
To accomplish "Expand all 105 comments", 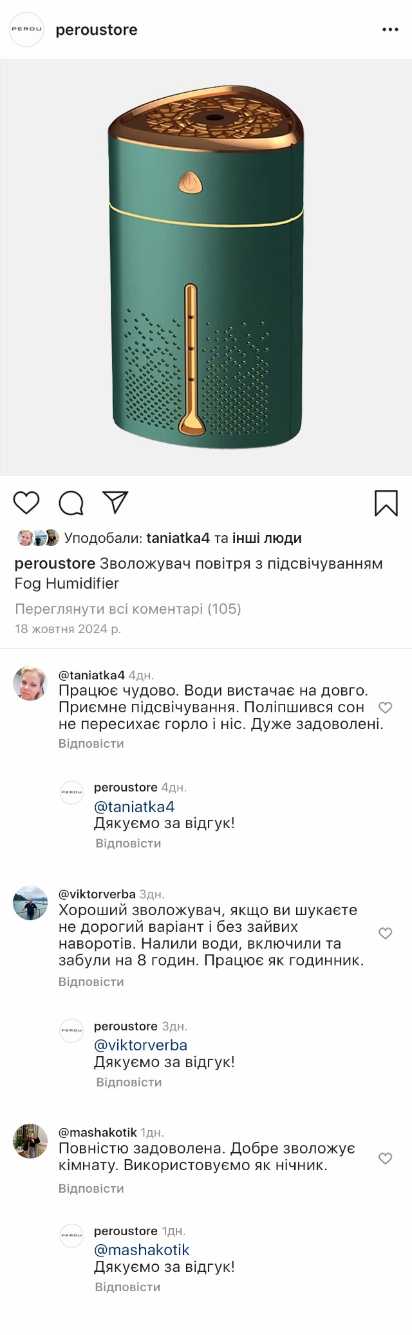I will pyautogui.click(x=127, y=609).
